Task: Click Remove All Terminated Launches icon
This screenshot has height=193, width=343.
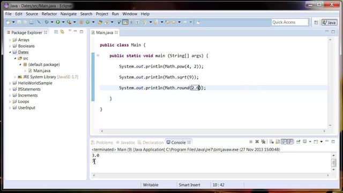Action: (263, 142)
